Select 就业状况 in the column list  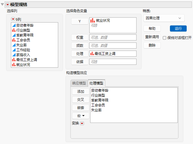coord(23,65)
